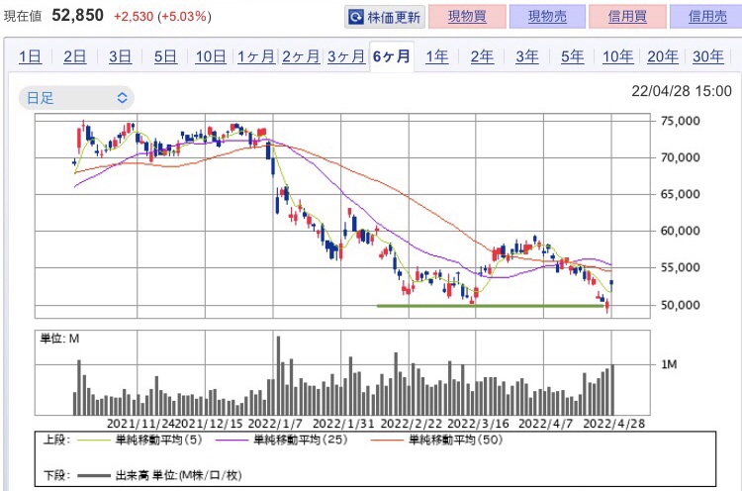Switch chart to 3年 period
The height and width of the screenshot is (491, 742).
pos(527,56)
